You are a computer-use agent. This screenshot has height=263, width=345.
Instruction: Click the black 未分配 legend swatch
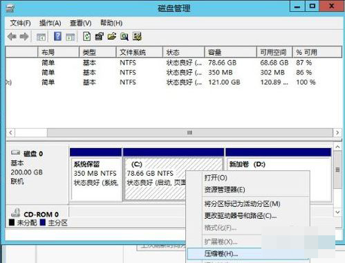(12, 223)
